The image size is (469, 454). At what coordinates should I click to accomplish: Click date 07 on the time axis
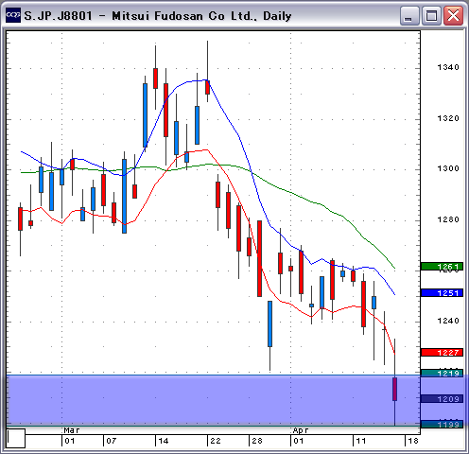(112, 441)
